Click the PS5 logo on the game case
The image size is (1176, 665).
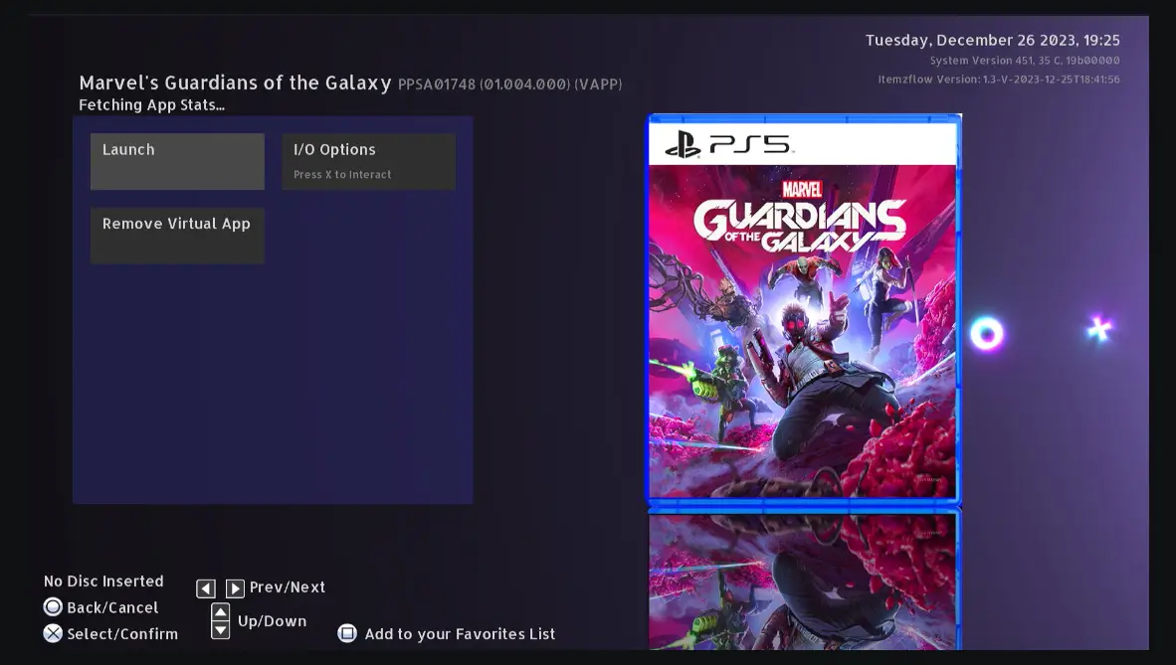point(728,144)
